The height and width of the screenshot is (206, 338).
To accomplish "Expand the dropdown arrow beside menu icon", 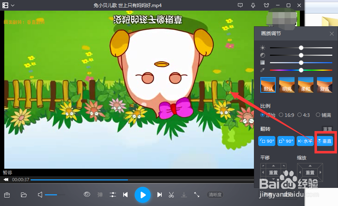I will [13, 5].
